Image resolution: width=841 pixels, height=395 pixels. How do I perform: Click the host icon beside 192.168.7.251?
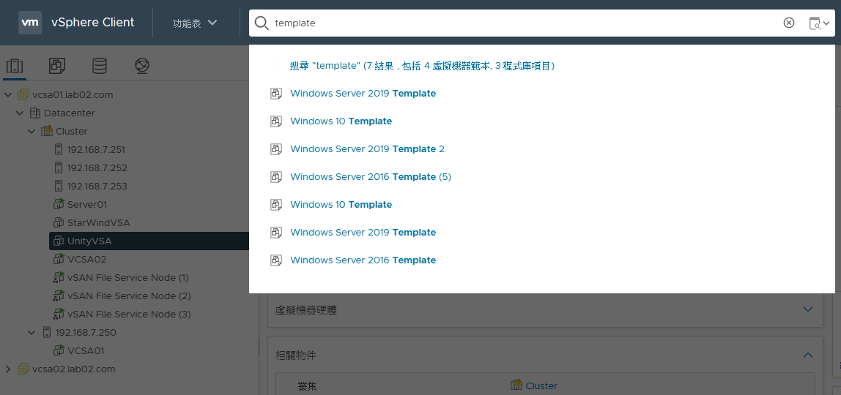pos(59,149)
